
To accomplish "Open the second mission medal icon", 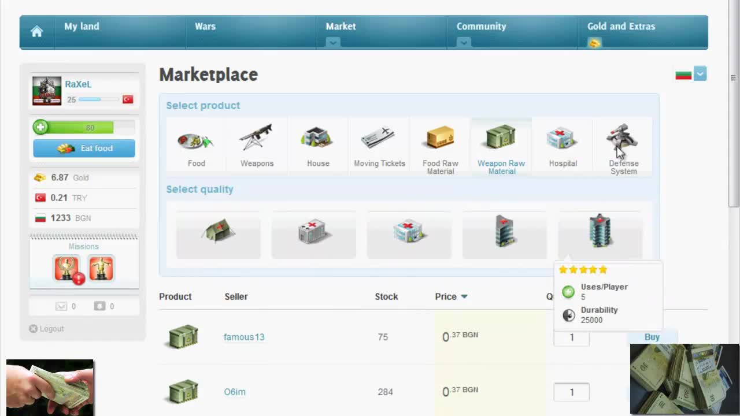I will coord(101,268).
